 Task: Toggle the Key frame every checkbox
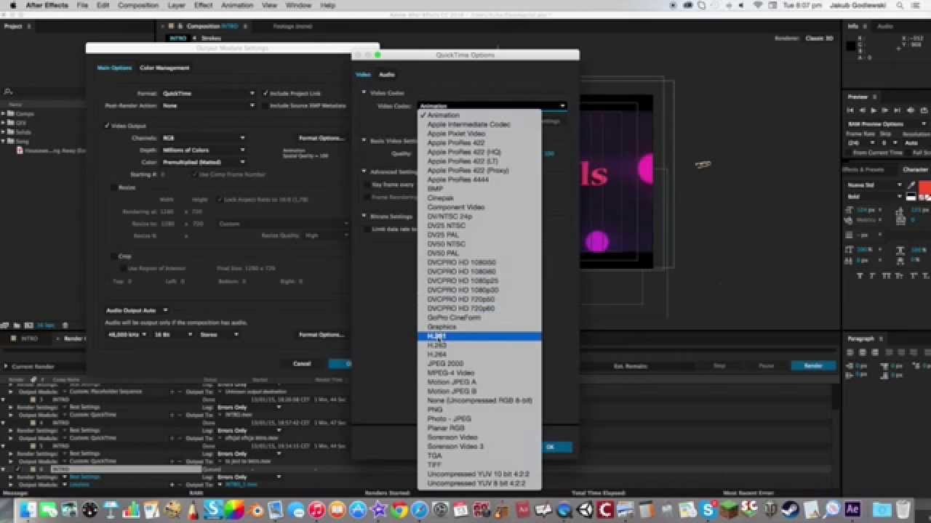point(367,185)
